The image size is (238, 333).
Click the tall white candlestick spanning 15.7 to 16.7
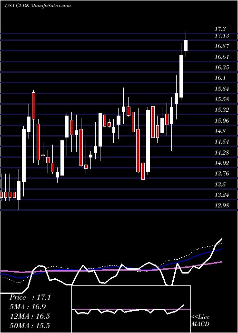tap(181, 77)
